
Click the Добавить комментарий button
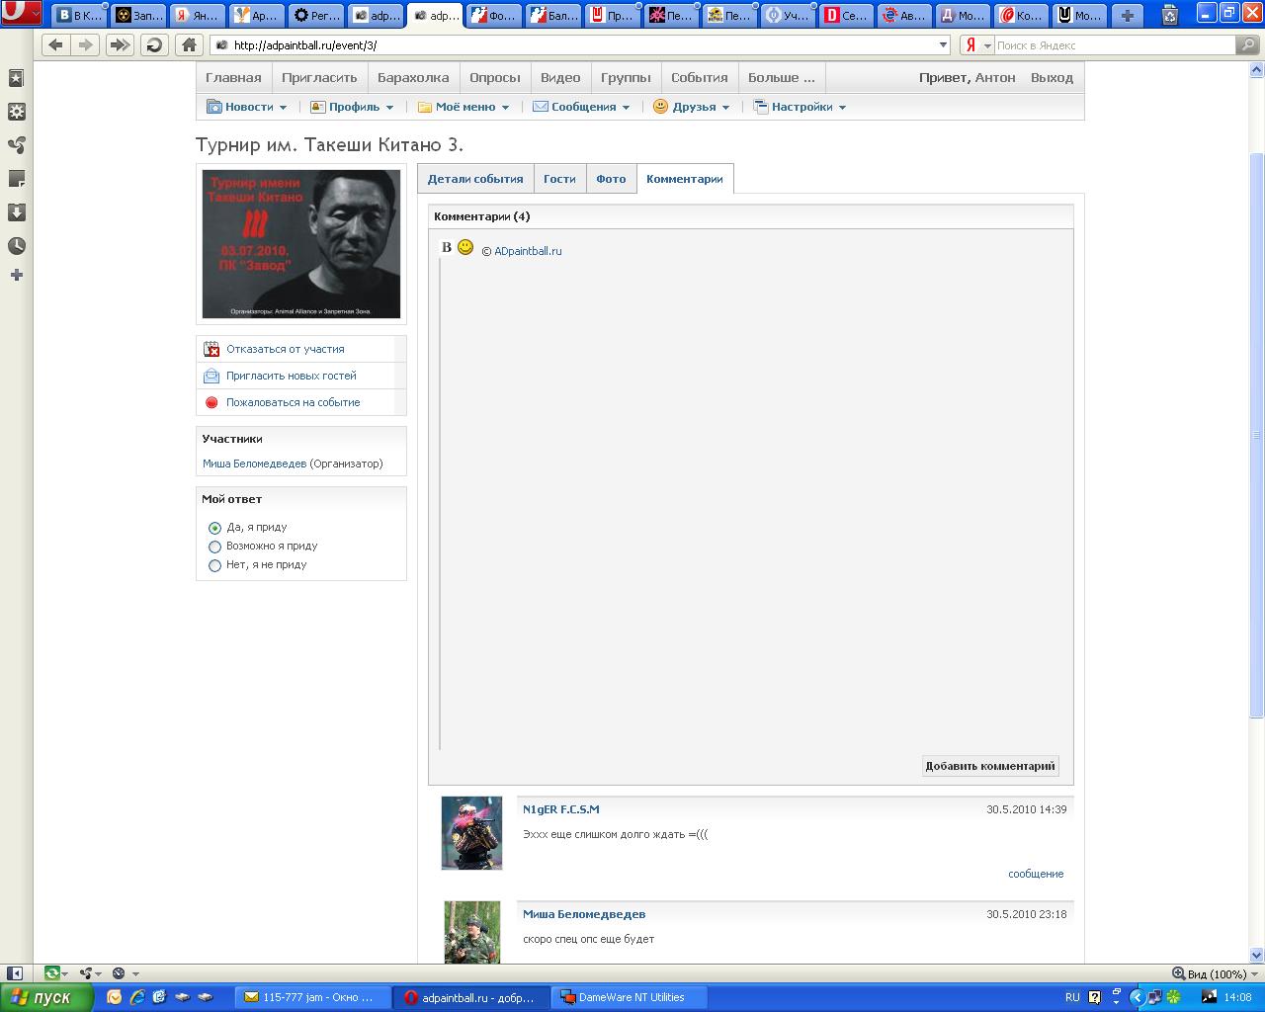click(x=990, y=766)
